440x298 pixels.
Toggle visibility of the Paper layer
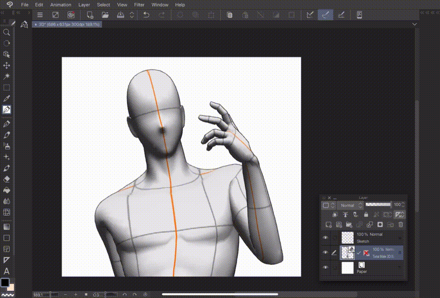tap(326, 268)
